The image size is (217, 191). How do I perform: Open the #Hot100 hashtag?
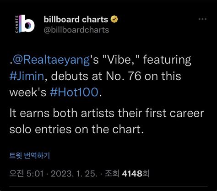tap(74, 92)
